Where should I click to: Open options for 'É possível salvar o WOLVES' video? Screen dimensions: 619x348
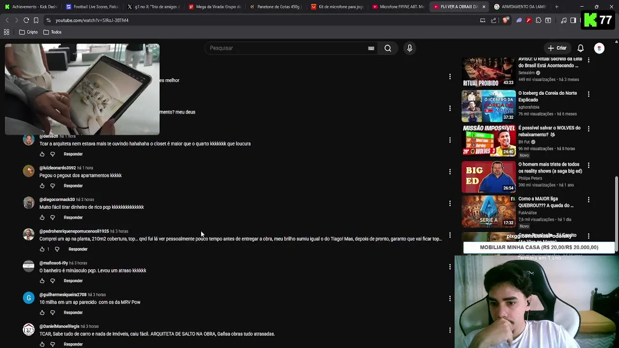[x=589, y=129]
